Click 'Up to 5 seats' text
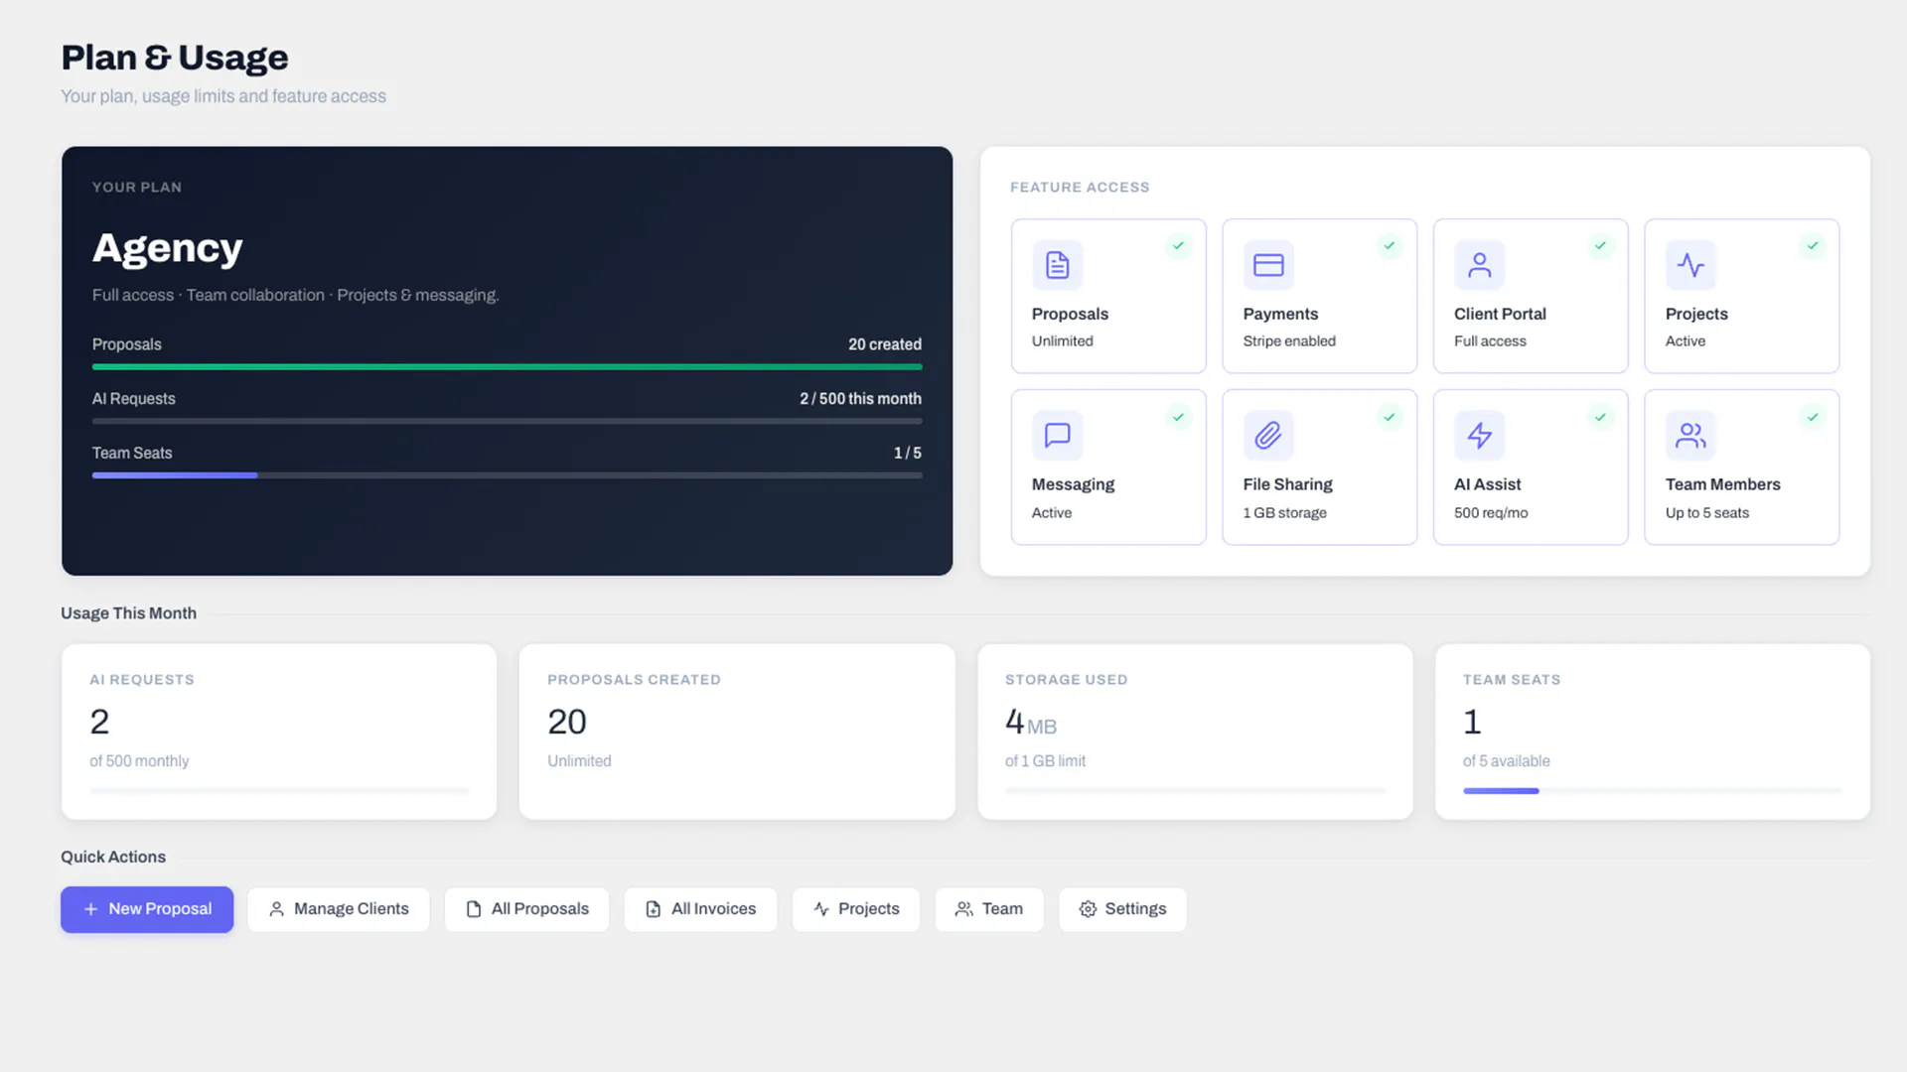The image size is (1907, 1072). [1706, 513]
